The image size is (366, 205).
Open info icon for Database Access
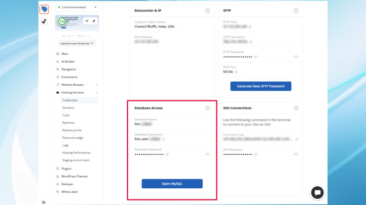207,108
